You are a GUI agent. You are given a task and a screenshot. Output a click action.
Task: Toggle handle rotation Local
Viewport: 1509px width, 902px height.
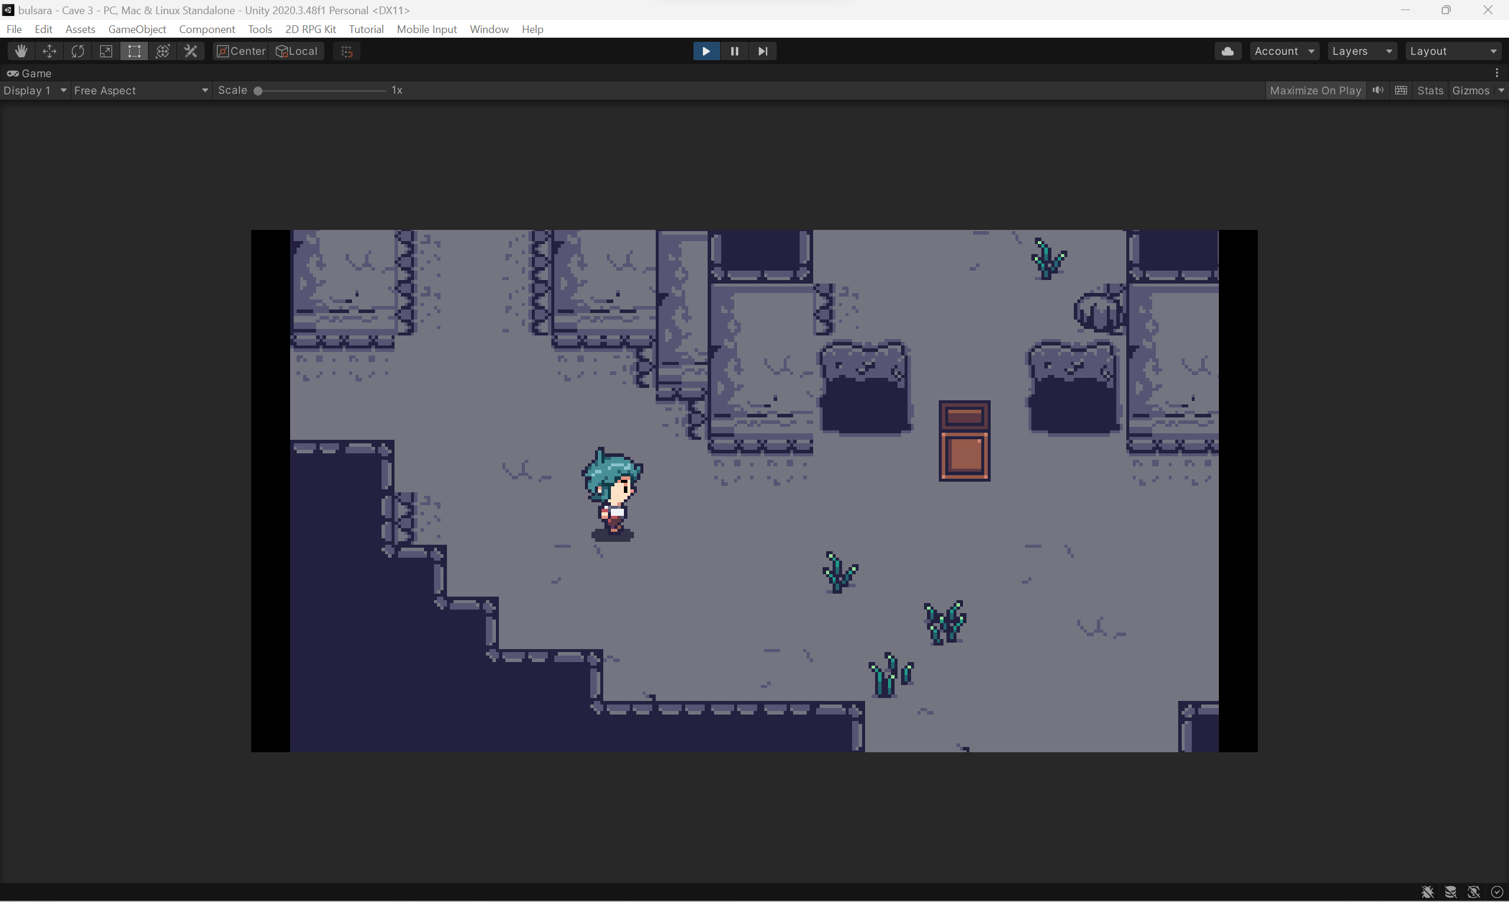tap(297, 51)
